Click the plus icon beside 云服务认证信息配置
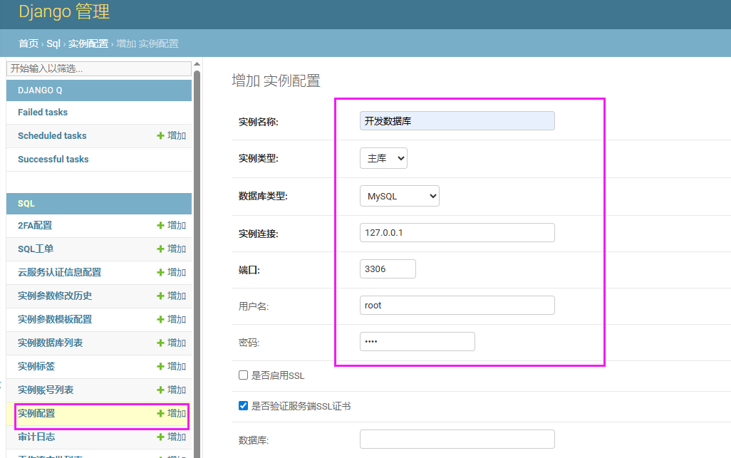 (160, 273)
